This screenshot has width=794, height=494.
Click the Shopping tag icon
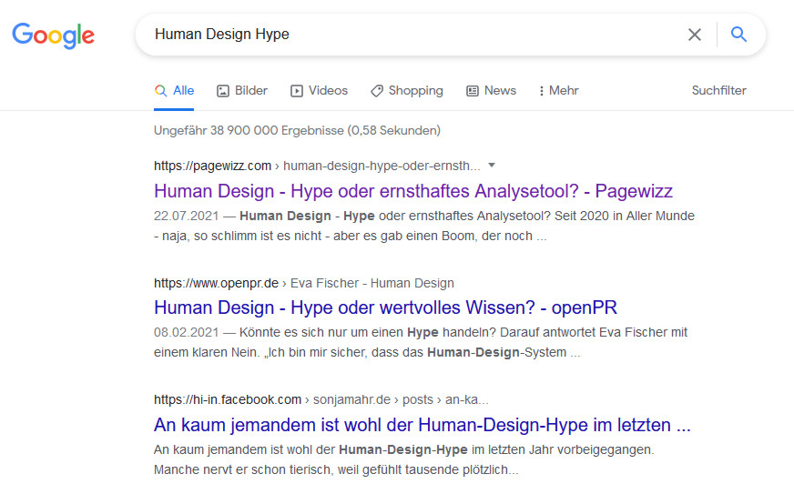[x=377, y=91]
